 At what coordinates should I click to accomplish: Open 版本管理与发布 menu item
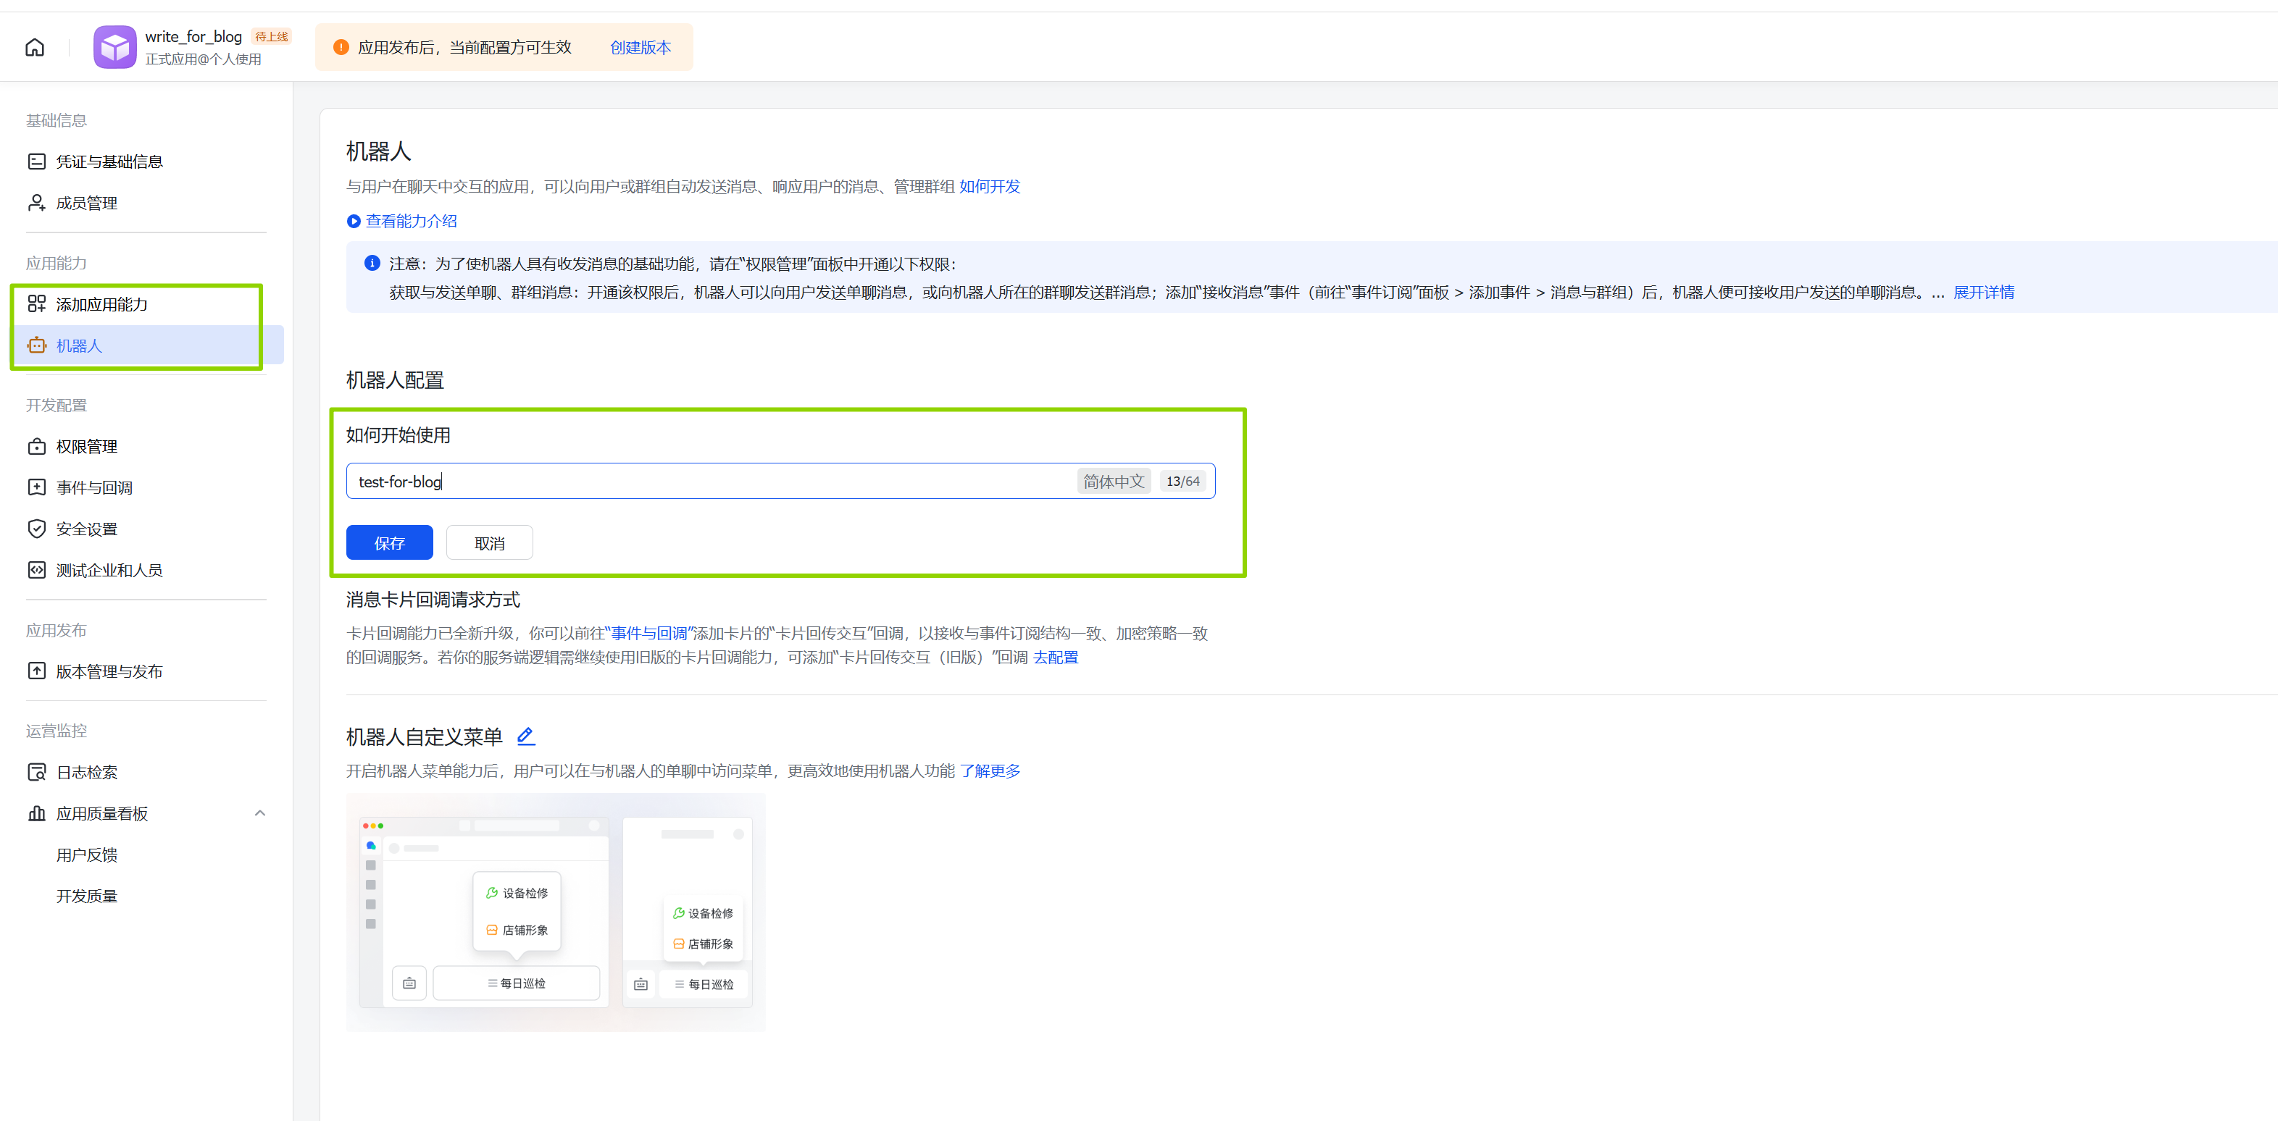109,671
